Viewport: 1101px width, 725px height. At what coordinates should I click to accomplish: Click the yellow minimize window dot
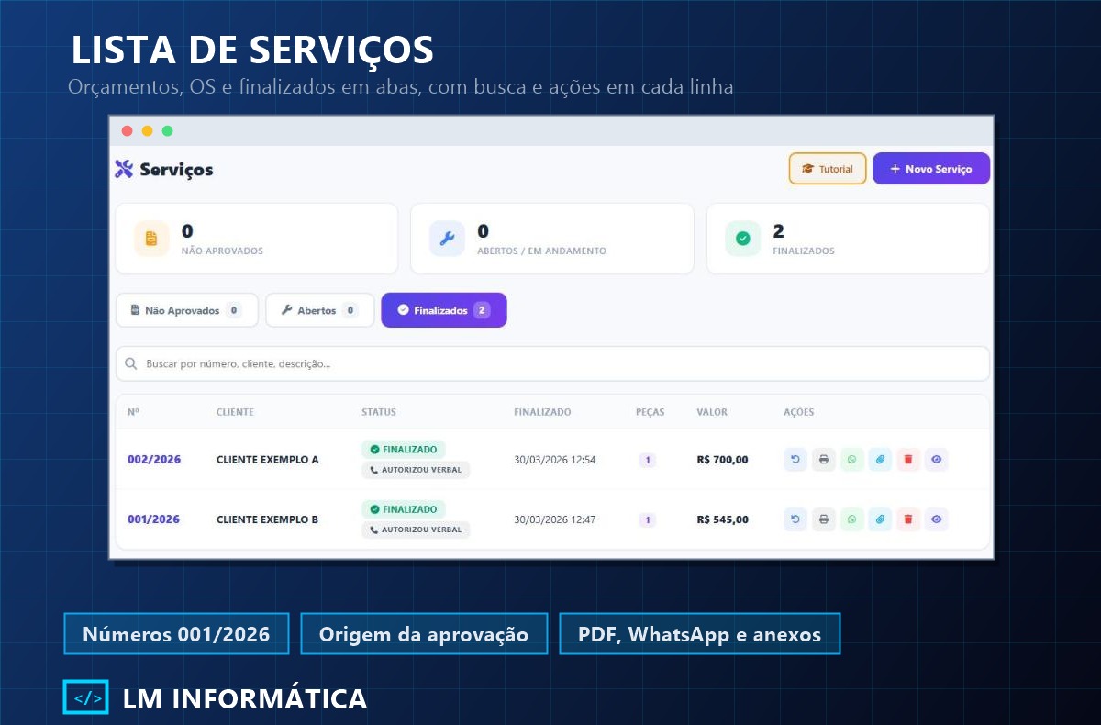coord(147,130)
